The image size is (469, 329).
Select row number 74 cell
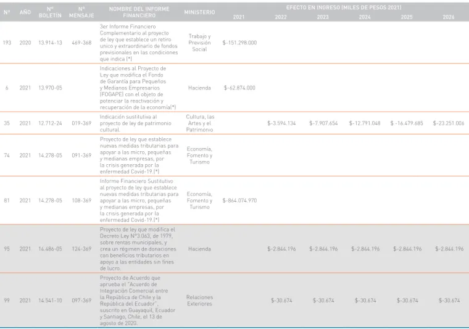pos(7,156)
